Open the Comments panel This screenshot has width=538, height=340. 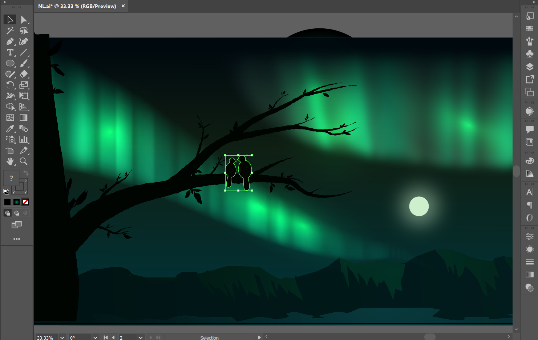530,129
